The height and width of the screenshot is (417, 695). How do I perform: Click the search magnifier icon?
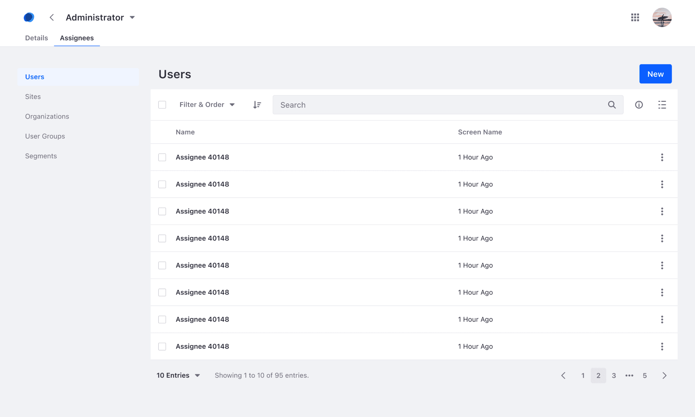(x=612, y=105)
